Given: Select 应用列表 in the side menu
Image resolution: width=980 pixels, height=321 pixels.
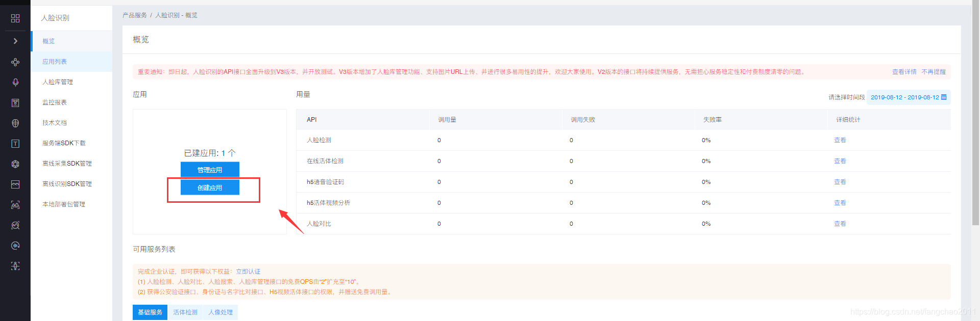Looking at the screenshot, I should [71, 62].
